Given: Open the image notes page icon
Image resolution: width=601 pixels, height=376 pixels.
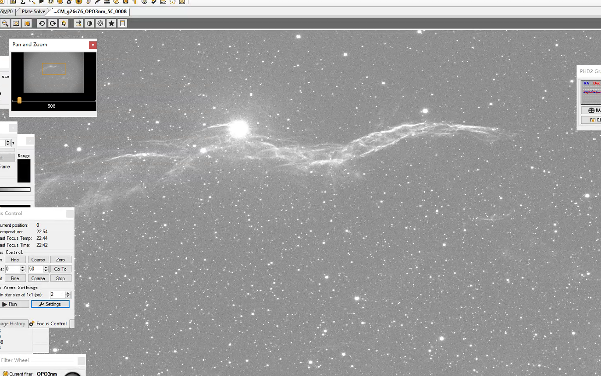Looking at the screenshot, I should [x=123, y=23].
